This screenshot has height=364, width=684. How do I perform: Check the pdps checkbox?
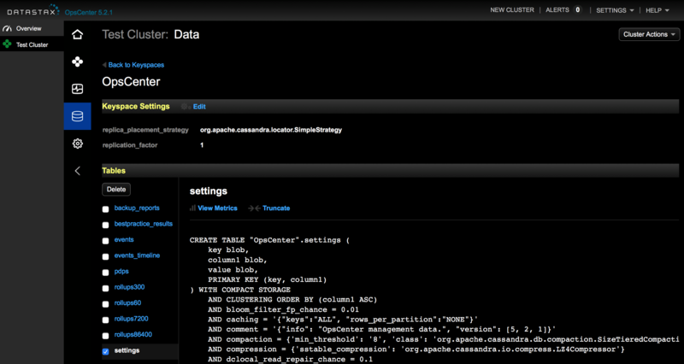click(105, 273)
